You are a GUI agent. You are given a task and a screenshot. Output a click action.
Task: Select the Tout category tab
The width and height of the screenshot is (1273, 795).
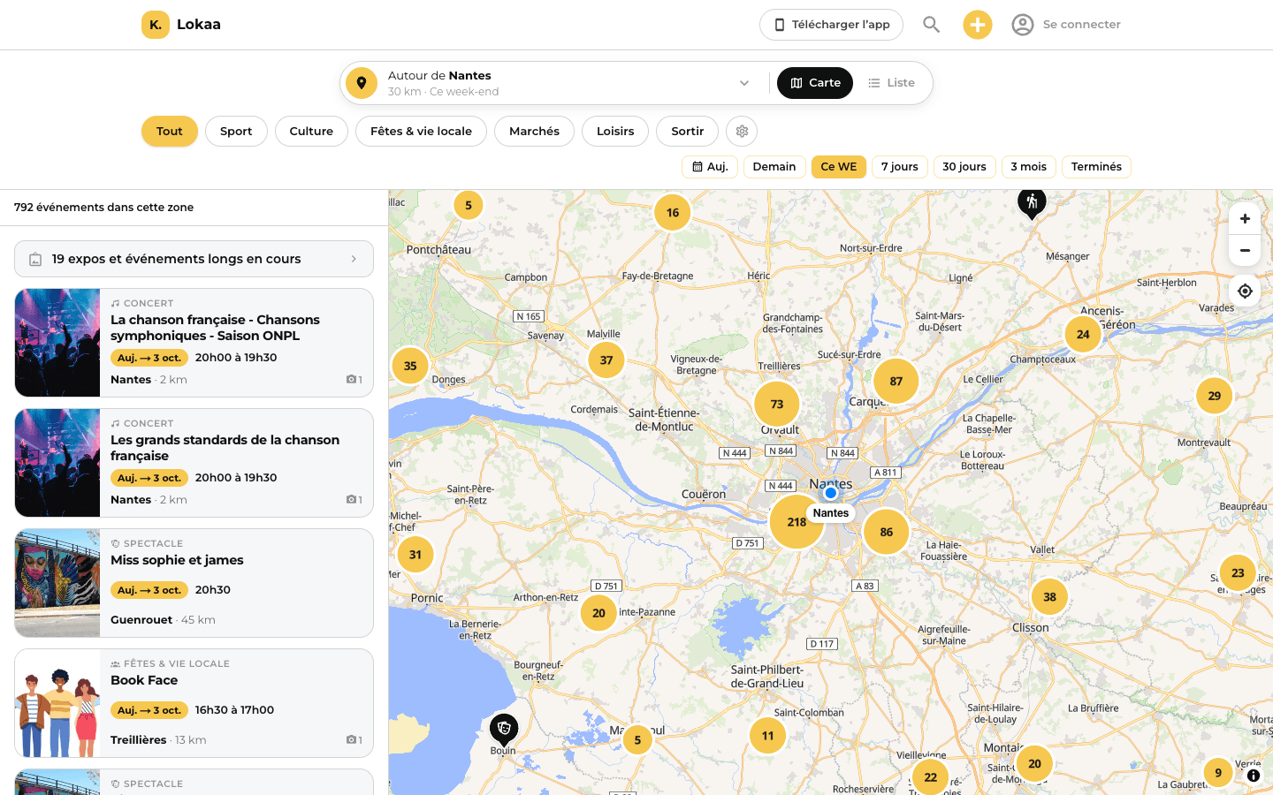coord(170,132)
